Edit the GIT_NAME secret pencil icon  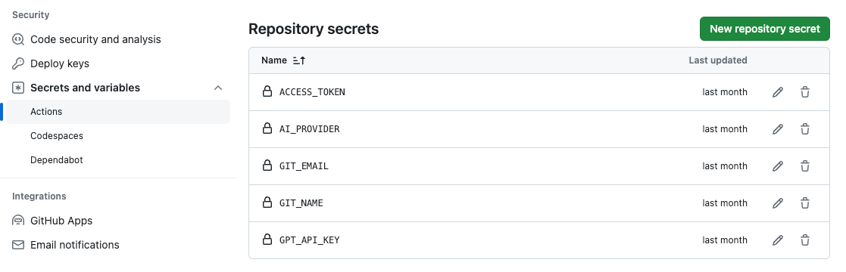pos(778,203)
